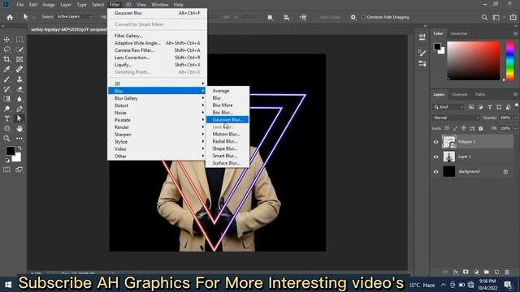Viewport: 520px width, 292px height.
Task: Open layer blend mode Normal dropdown
Action: pos(456,118)
